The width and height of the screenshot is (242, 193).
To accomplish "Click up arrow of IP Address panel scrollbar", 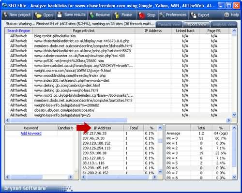I will pyautogui.click(x=160, y=128).
